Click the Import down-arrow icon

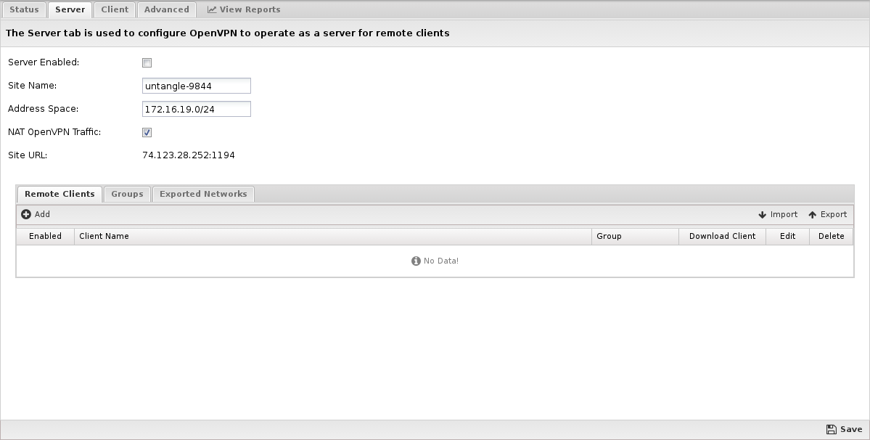763,215
